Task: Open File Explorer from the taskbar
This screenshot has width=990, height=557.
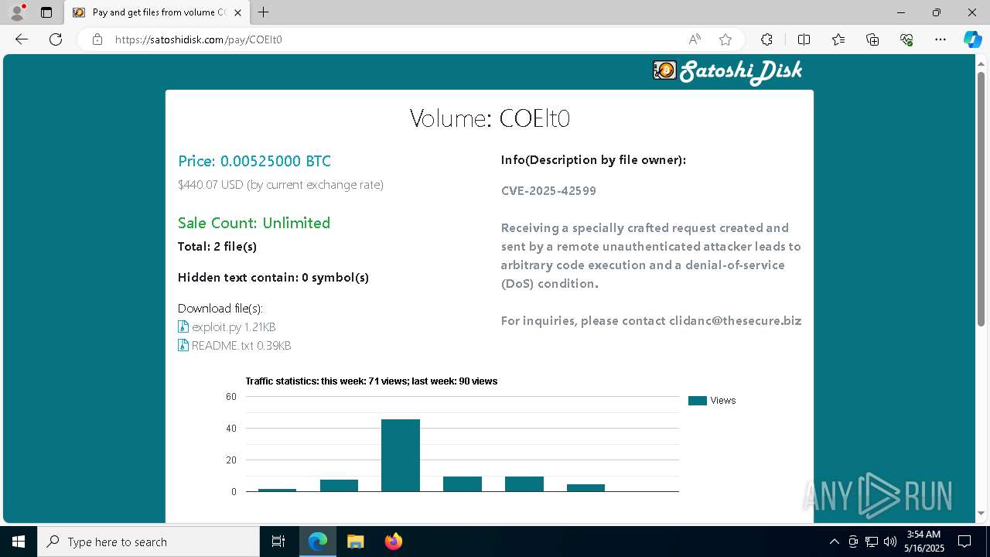Action: 355,542
